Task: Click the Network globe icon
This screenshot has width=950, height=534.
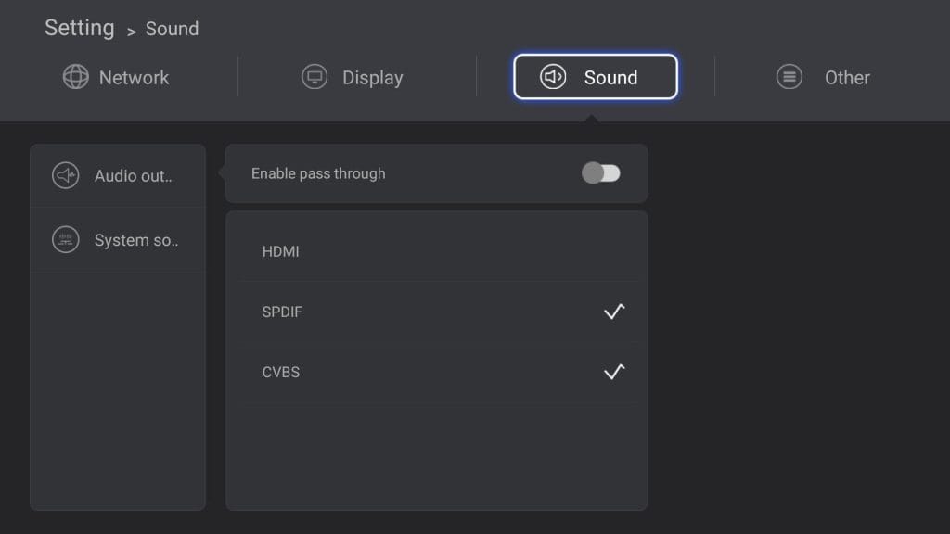Action: [76, 77]
